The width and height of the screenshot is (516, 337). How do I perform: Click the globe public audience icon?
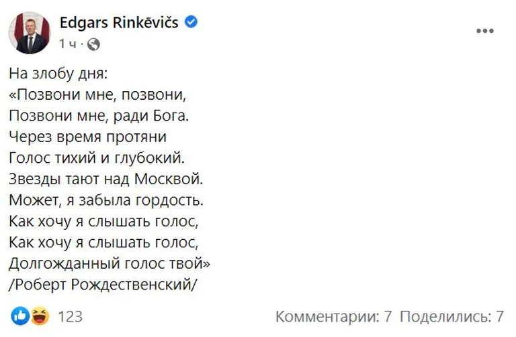coord(93,44)
